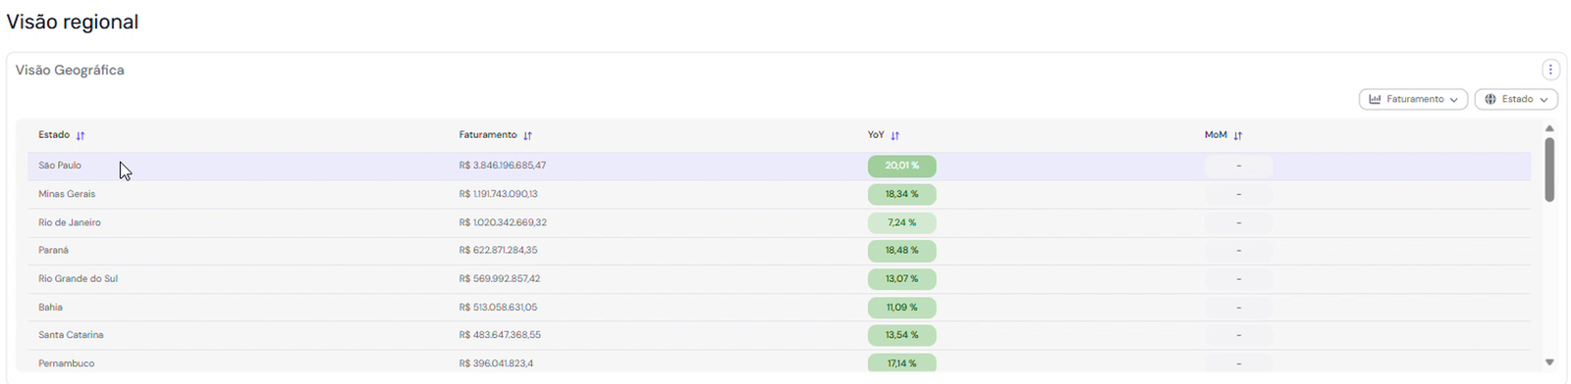Click the value R$ 396.041.823,4
Viewport: 1571px width, 384px height.
pyautogui.click(x=496, y=363)
